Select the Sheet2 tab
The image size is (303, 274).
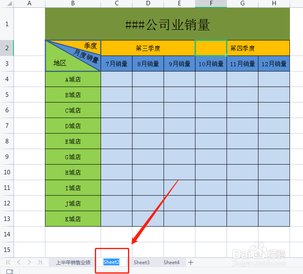(111, 262)
